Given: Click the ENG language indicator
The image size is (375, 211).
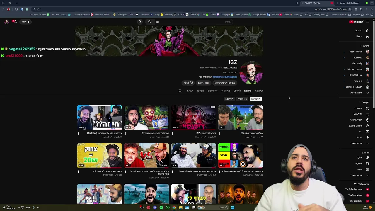Looking at the screenshot, I should click(28, 207).
